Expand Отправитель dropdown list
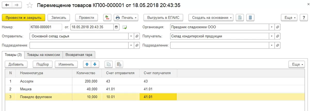 [131, 36]
